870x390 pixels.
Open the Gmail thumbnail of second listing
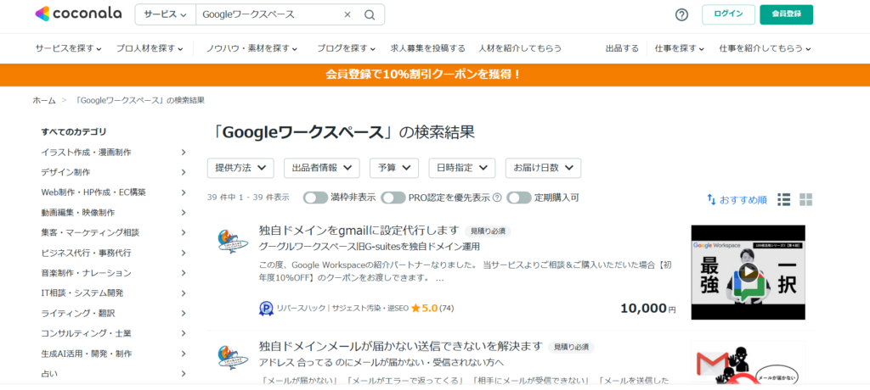pos(748,363)
